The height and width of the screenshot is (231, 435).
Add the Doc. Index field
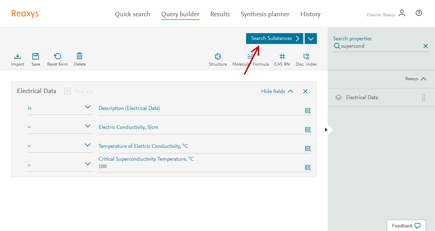pos(306,56)
